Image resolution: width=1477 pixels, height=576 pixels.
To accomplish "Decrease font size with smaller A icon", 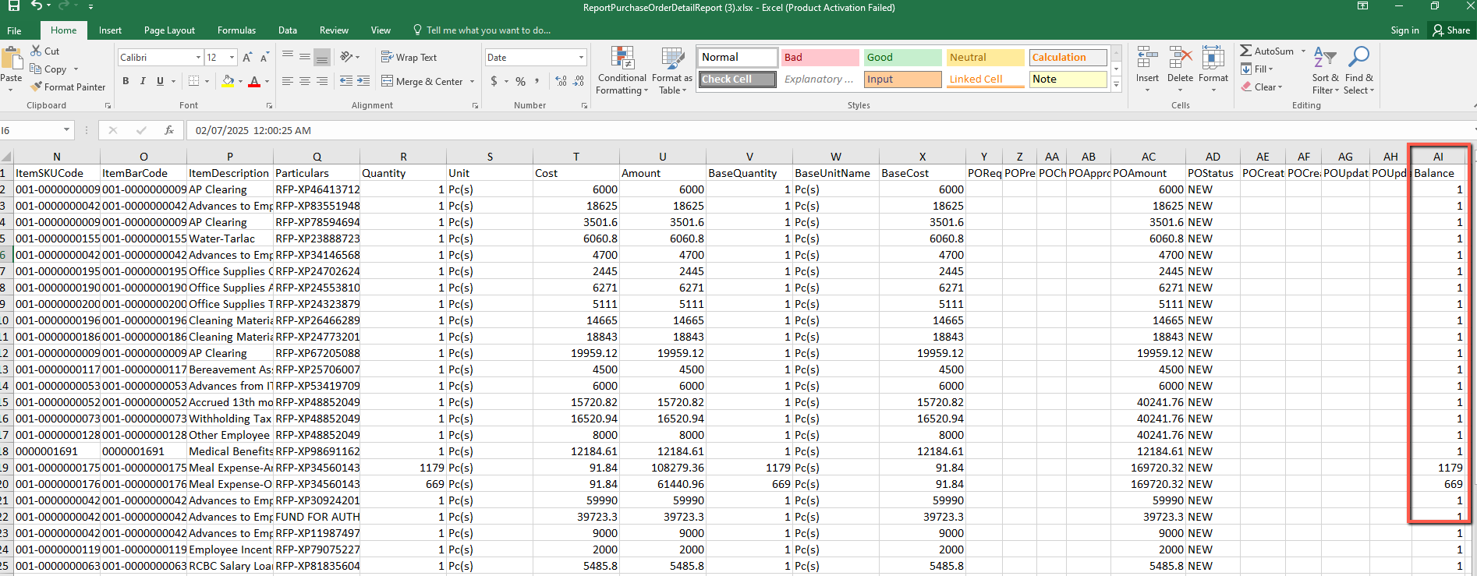I will 264,58.
